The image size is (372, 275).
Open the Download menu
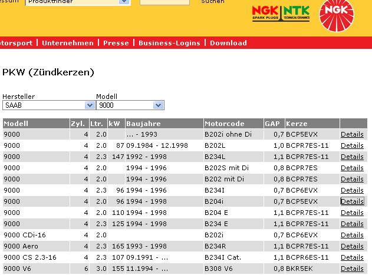point(228,43)
